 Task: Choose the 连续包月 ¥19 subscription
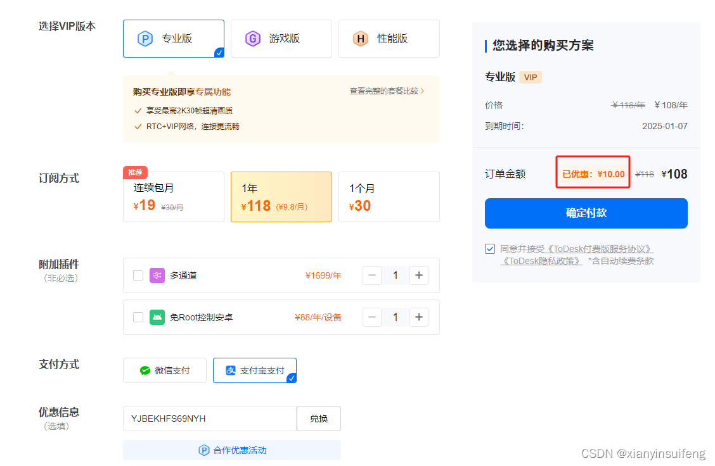pos(173,197)
